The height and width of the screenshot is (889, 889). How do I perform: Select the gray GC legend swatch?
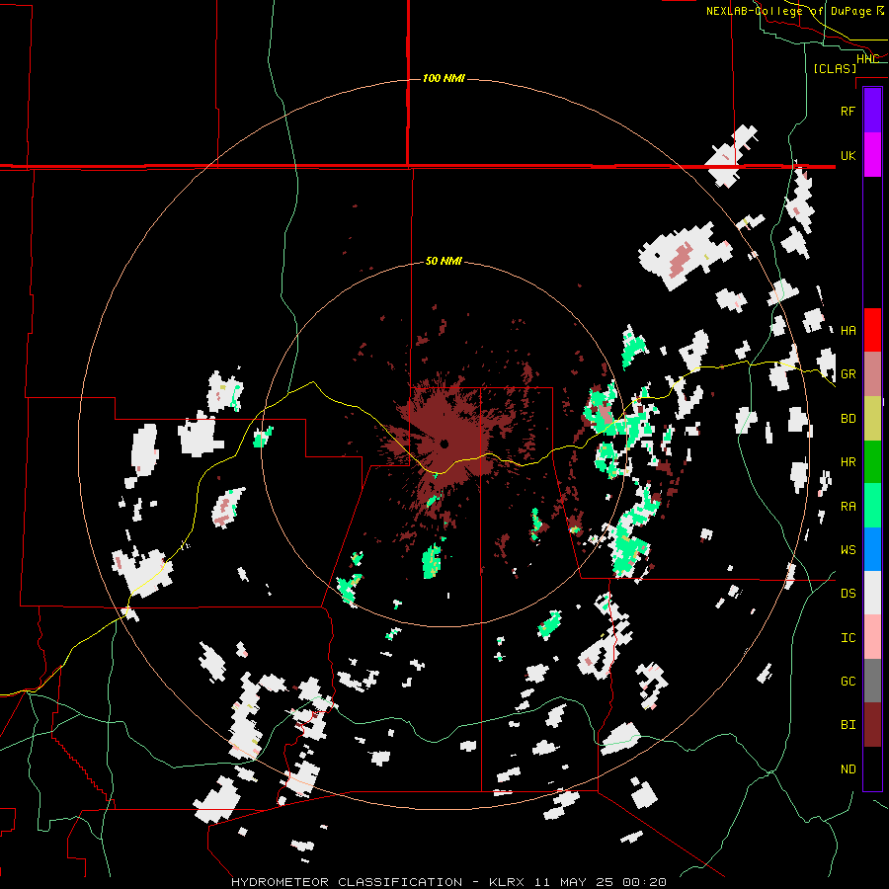click(x=872, y=681)
